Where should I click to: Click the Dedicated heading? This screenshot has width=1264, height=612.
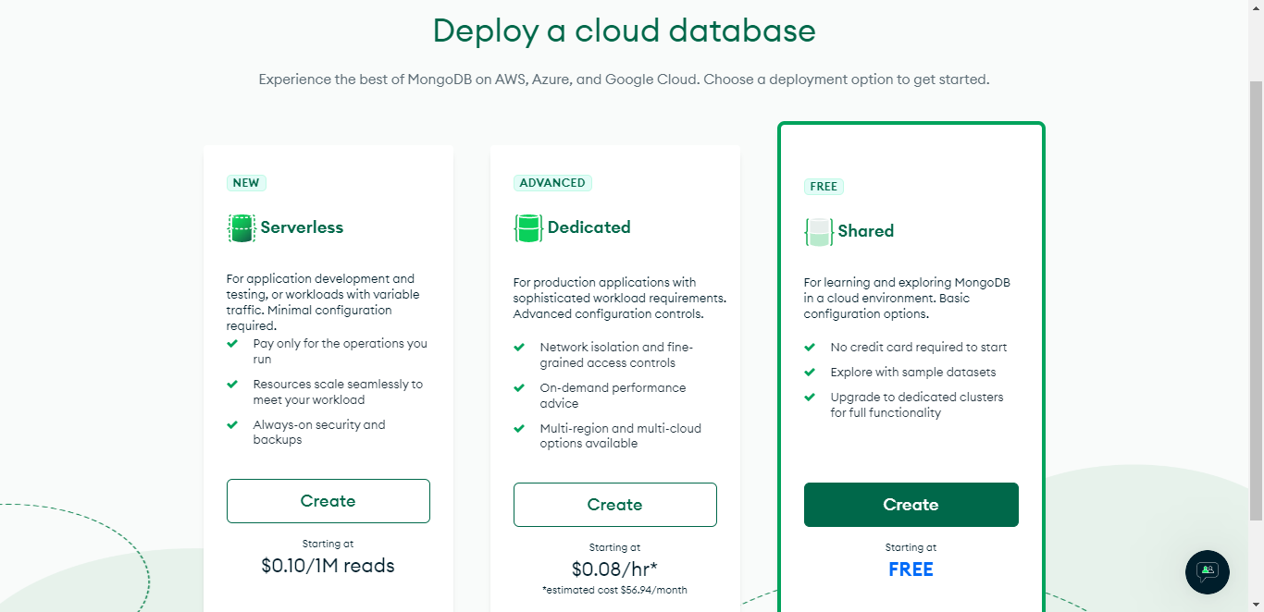point(589,227)
